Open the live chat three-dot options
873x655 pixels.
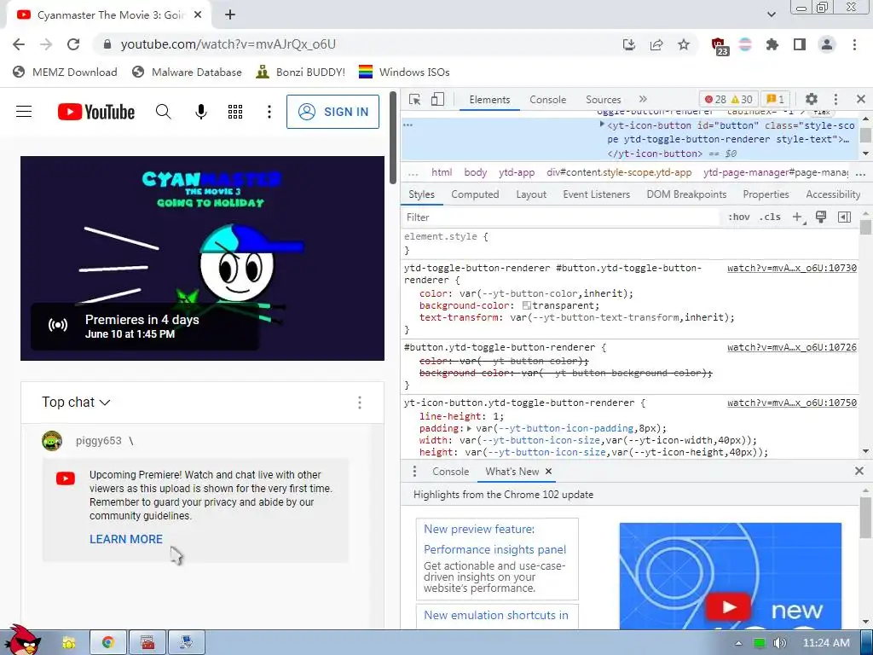(x=360, y=403)
